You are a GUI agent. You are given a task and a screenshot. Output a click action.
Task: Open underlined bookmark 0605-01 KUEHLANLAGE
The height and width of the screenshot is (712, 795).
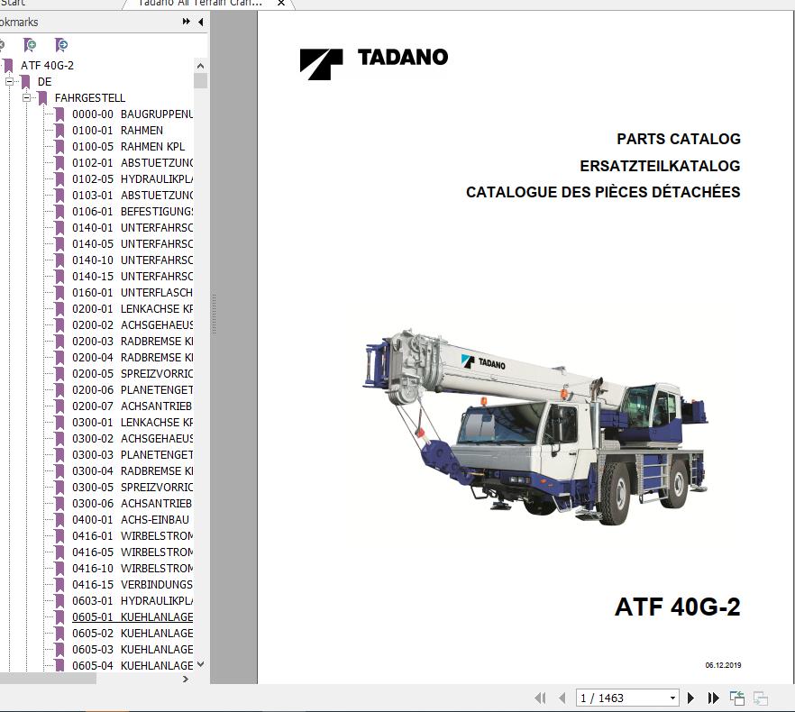[132, 617]
